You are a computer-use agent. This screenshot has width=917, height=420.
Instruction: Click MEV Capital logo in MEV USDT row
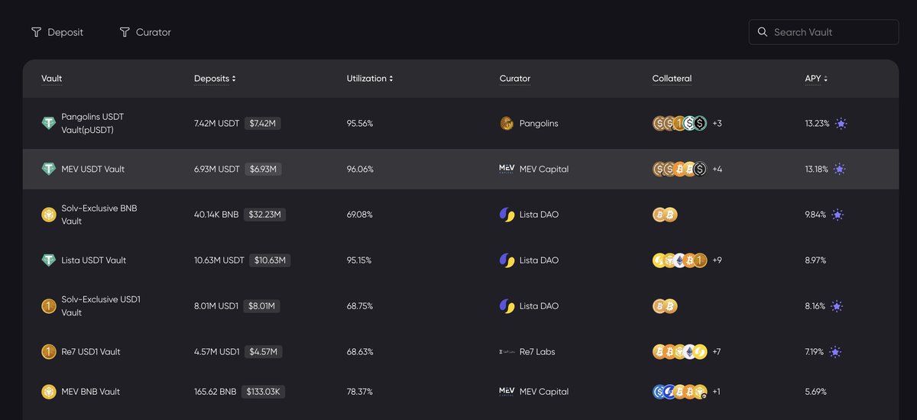point(507,169)
